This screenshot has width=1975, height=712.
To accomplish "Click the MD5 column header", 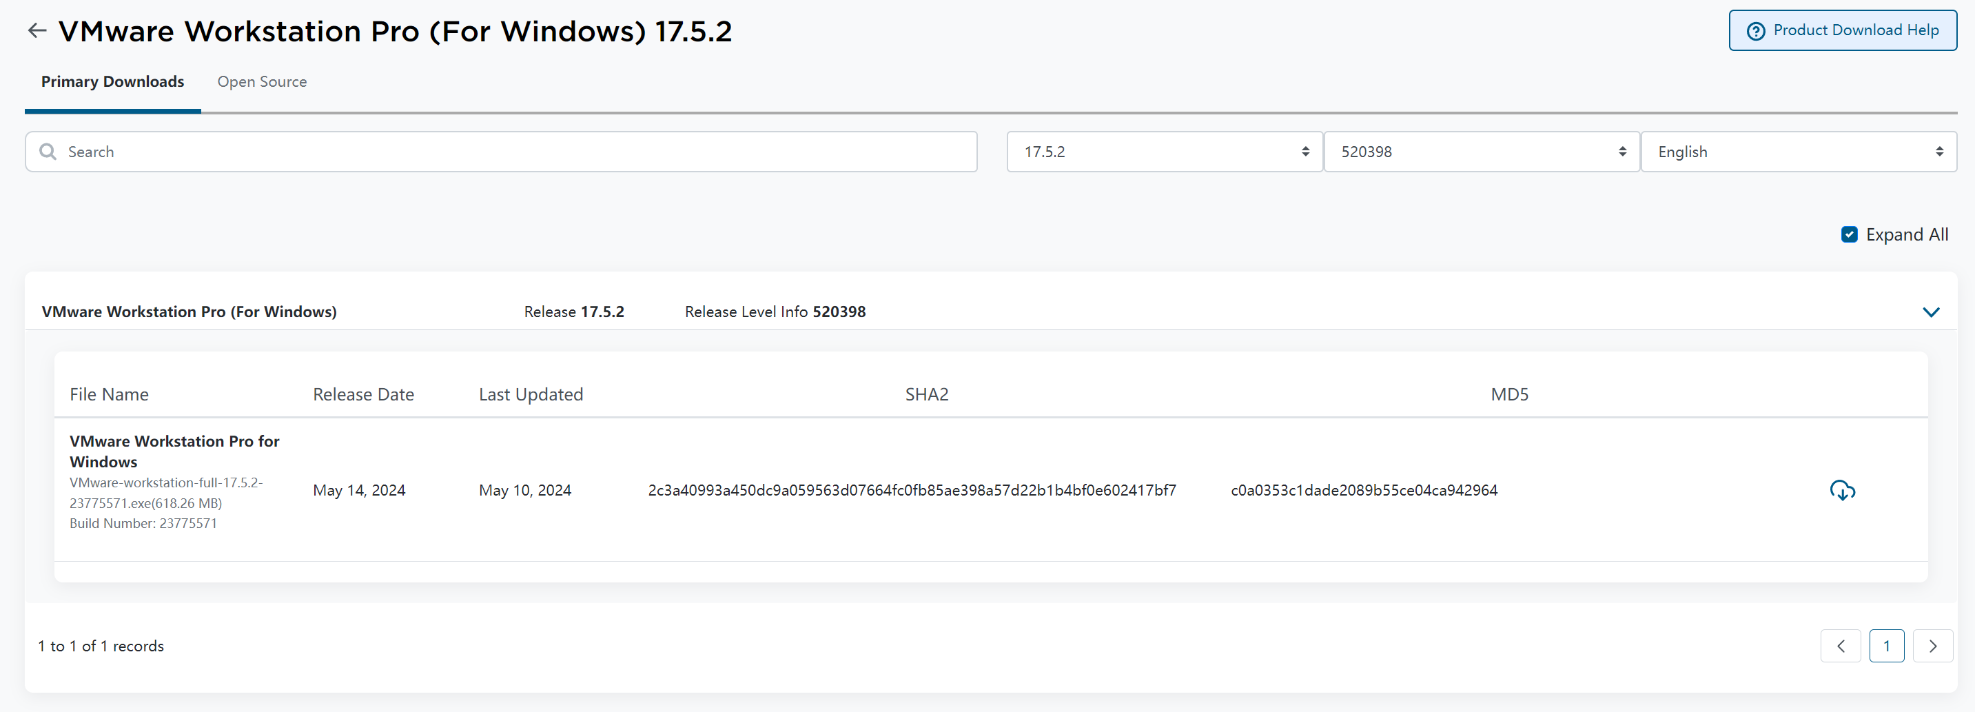I will pyautogui.click(x=1509, y=394).
